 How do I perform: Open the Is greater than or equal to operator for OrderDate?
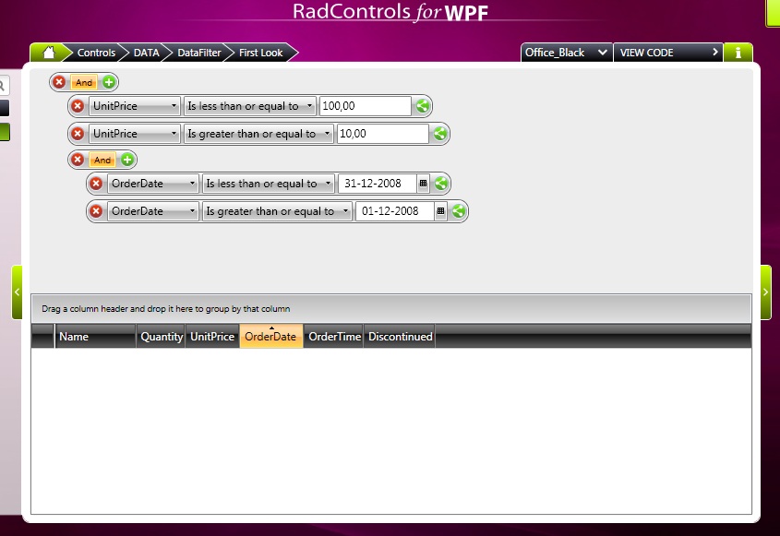[277, 211]
